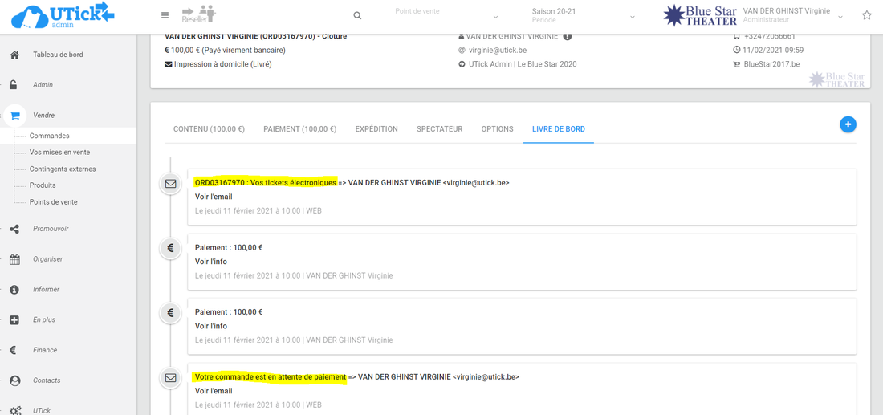Open Contingents externes in sidebar
The height and width of the screenshot is (415, 883).
point(63,169)
